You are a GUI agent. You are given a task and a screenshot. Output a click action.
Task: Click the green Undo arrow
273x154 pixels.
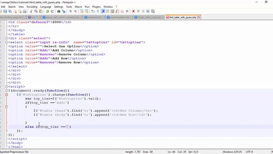[47, 12]
